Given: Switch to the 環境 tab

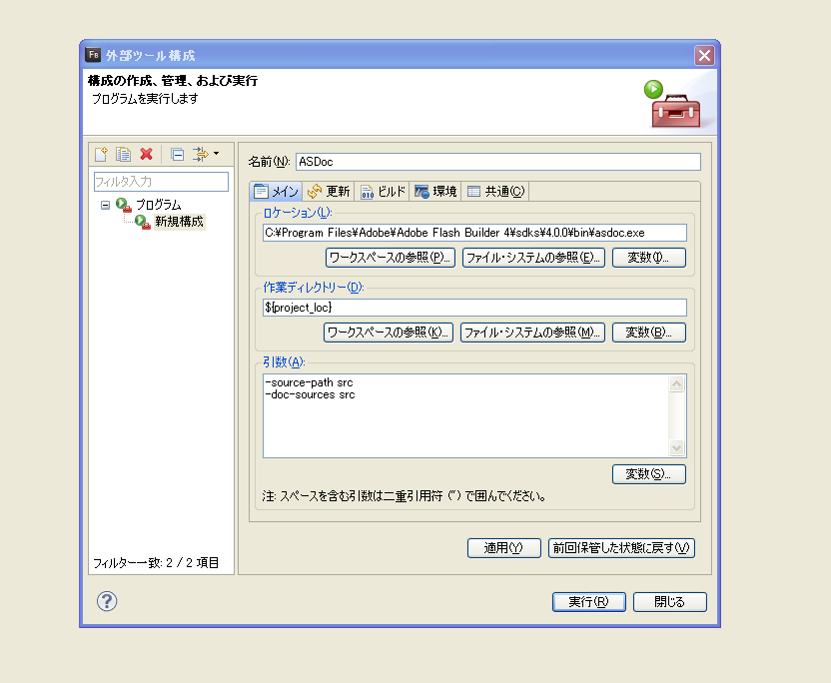Looking at the screenshot, I should pos(435,192).
